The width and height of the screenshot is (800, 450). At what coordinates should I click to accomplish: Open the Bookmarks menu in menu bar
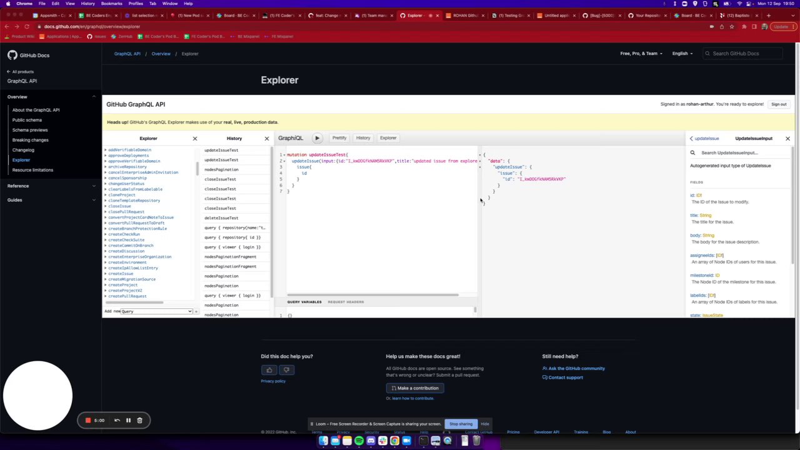(111, 4)
